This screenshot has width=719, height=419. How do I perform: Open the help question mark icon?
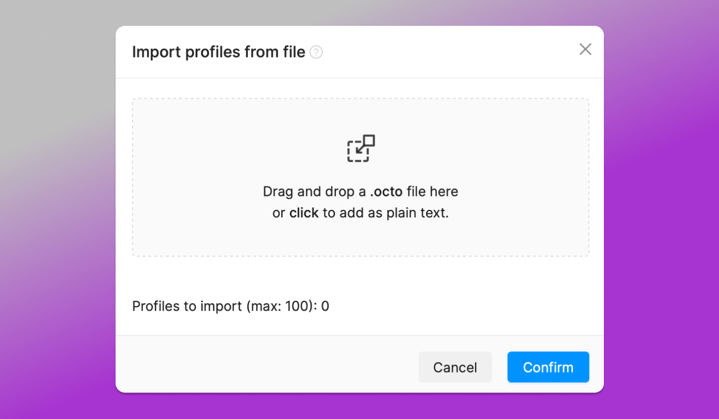tap(316, 52)
